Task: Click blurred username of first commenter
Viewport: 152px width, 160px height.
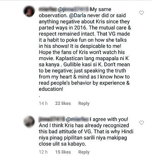Action: pyautogui.click(x=48, y=9)
